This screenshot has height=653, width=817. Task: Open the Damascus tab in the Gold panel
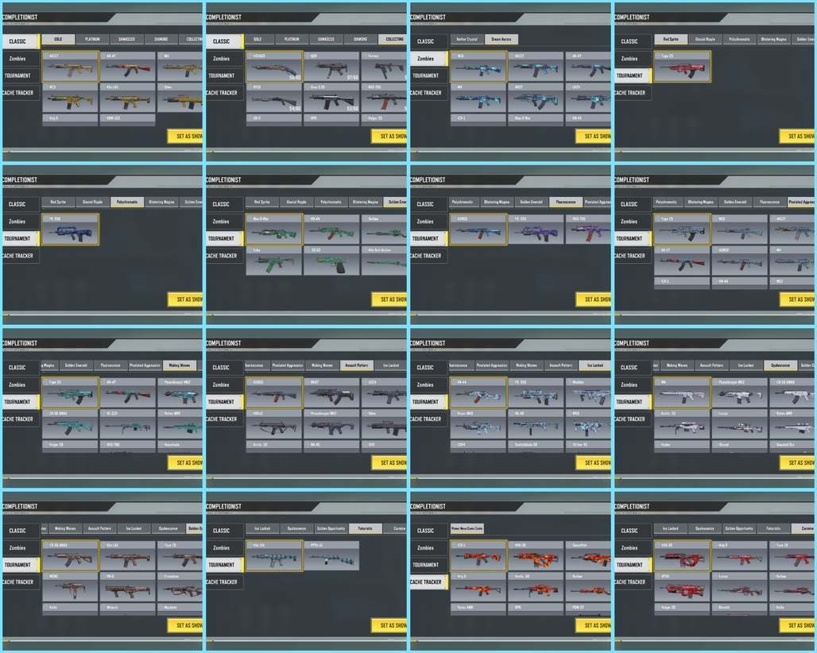(x=126, y=39)
